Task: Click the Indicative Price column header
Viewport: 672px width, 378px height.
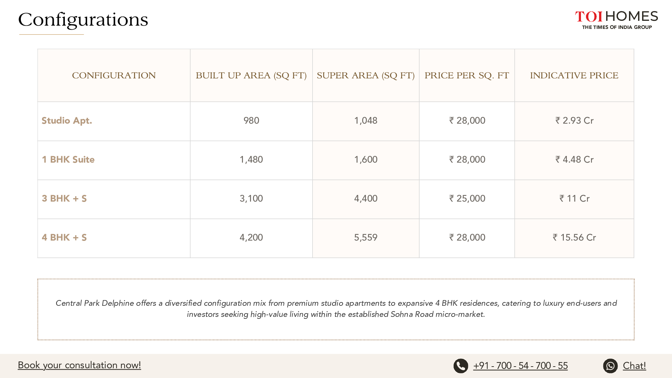Action: pyautogui.click(x=574, y=76)
